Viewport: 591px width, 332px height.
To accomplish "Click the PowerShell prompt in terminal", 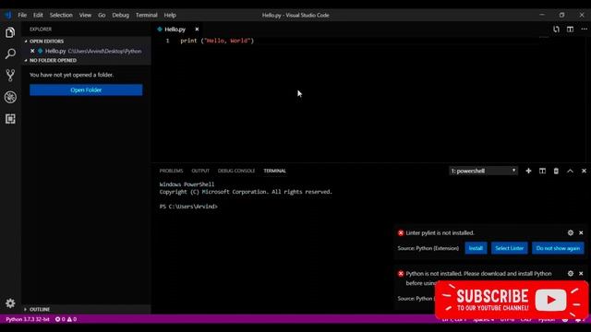I will pyautogui.click(x=188, y=207).
